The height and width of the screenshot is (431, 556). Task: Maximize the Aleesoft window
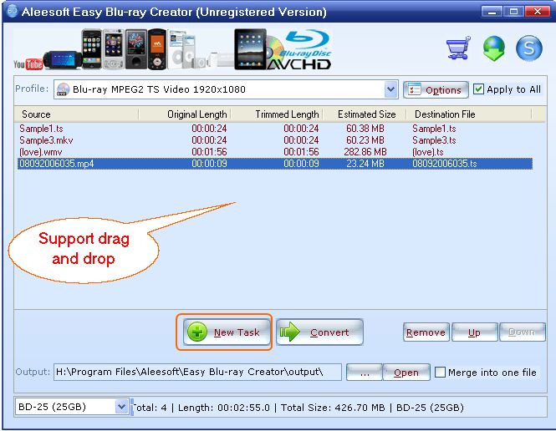pos(514,12)
